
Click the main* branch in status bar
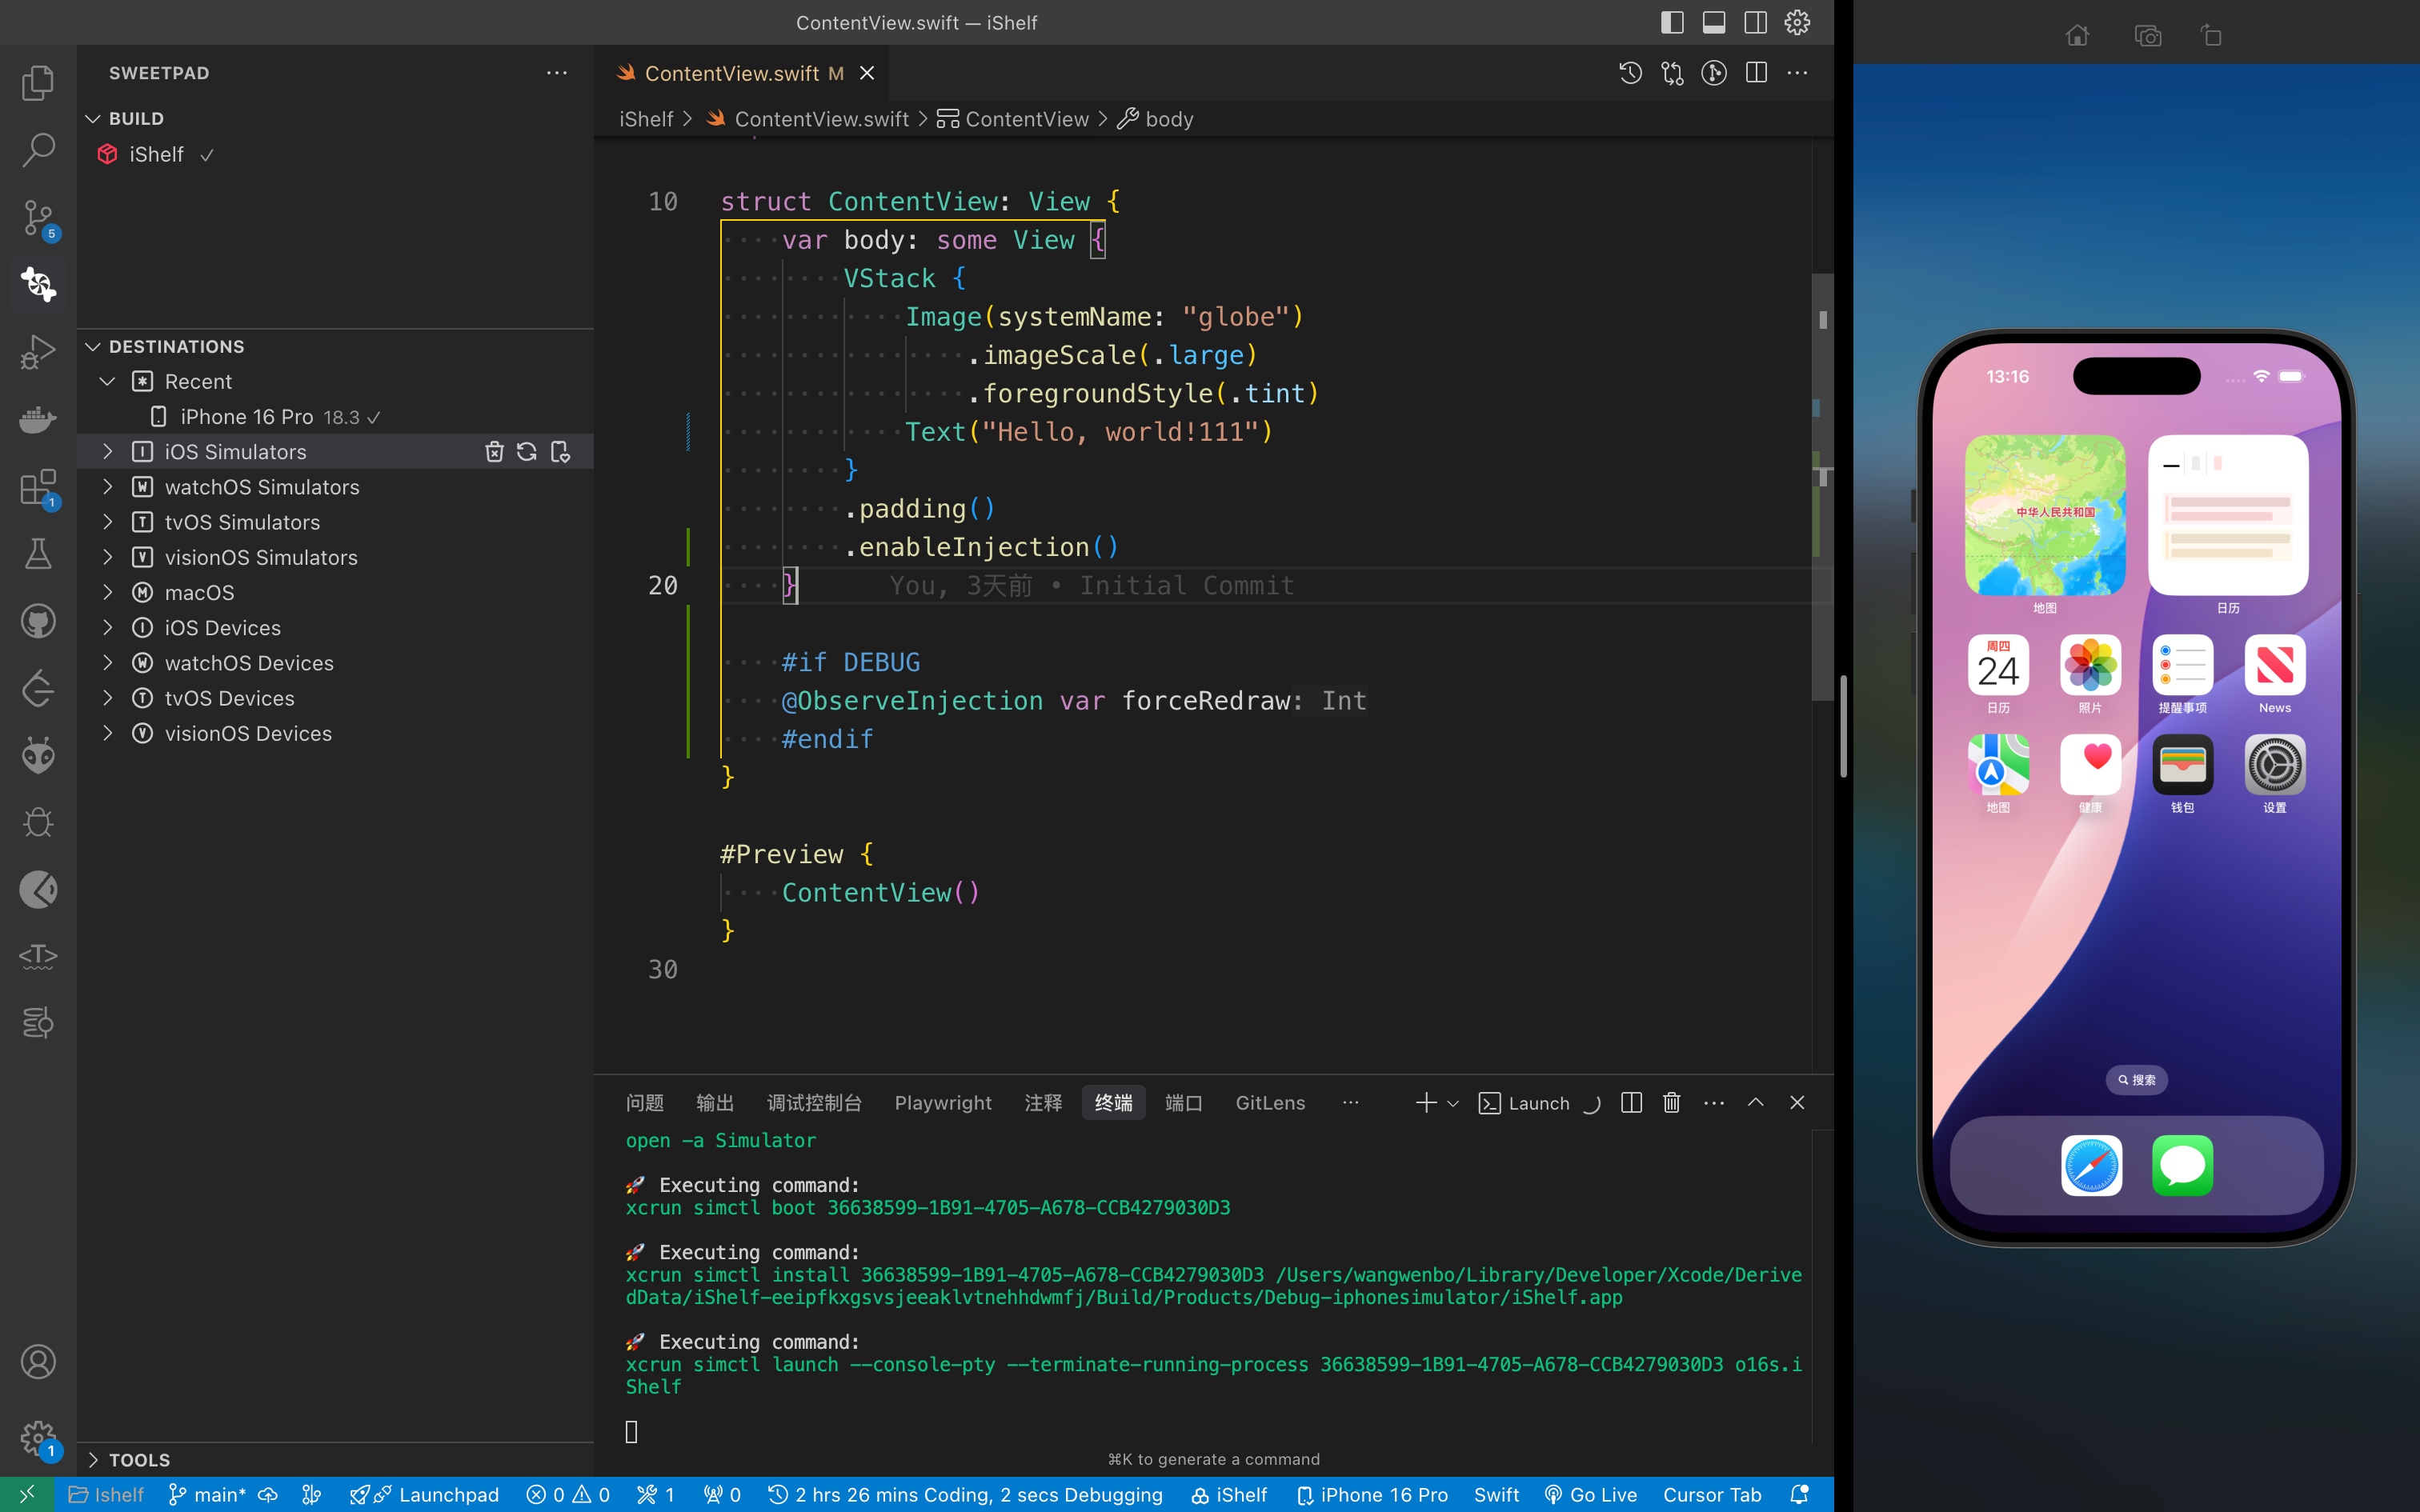click(x=208, y=1494)
